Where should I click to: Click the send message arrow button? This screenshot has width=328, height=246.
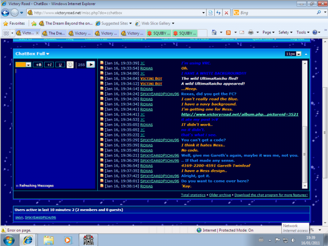click(x=90, y=65)
